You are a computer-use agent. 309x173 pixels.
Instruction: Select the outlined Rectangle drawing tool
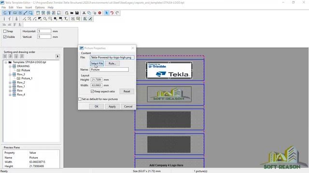50,19
